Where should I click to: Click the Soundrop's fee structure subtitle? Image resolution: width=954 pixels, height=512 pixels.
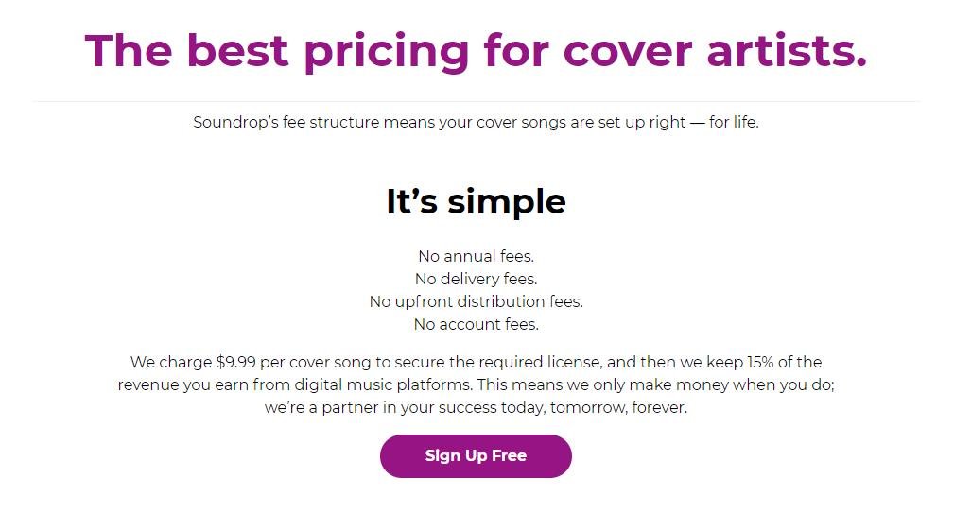pos(476,122)
